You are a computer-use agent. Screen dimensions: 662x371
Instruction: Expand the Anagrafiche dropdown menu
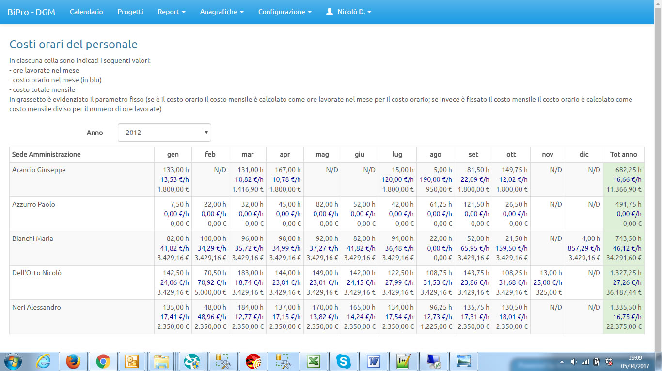221,12
